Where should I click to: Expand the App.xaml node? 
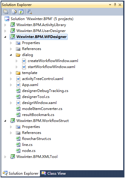point(11,85)
